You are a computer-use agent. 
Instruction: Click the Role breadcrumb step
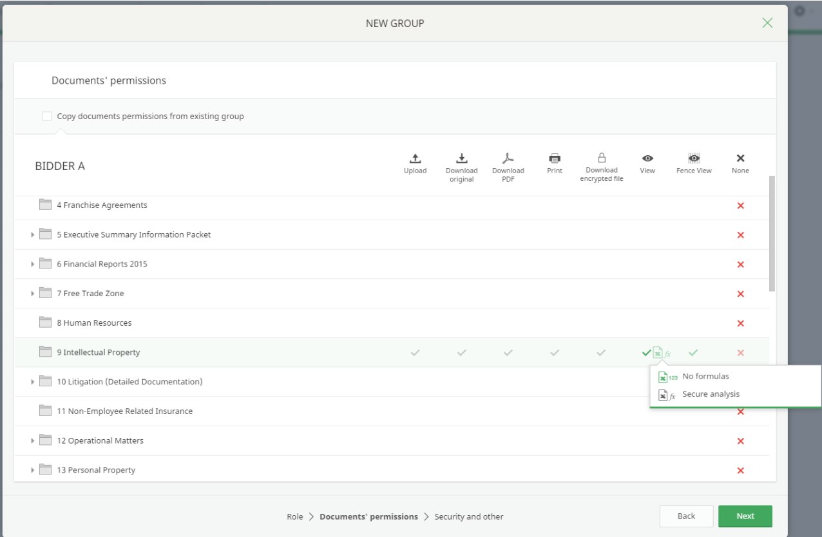(294, 516)
